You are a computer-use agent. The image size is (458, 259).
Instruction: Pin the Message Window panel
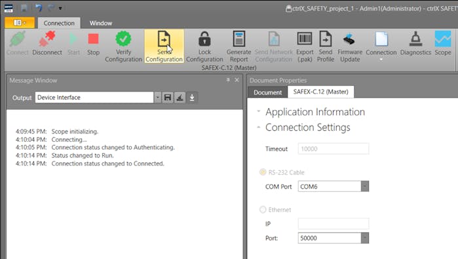228,80
